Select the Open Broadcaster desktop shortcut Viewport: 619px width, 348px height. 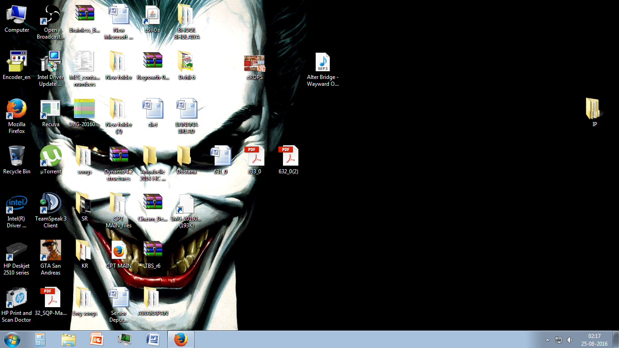coord(51,22)
